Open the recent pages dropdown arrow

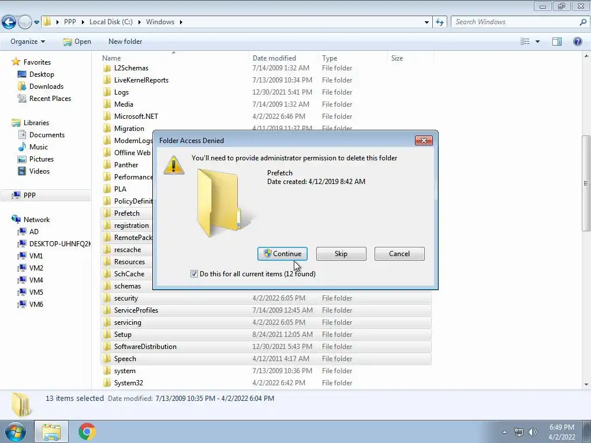point(36,22)
